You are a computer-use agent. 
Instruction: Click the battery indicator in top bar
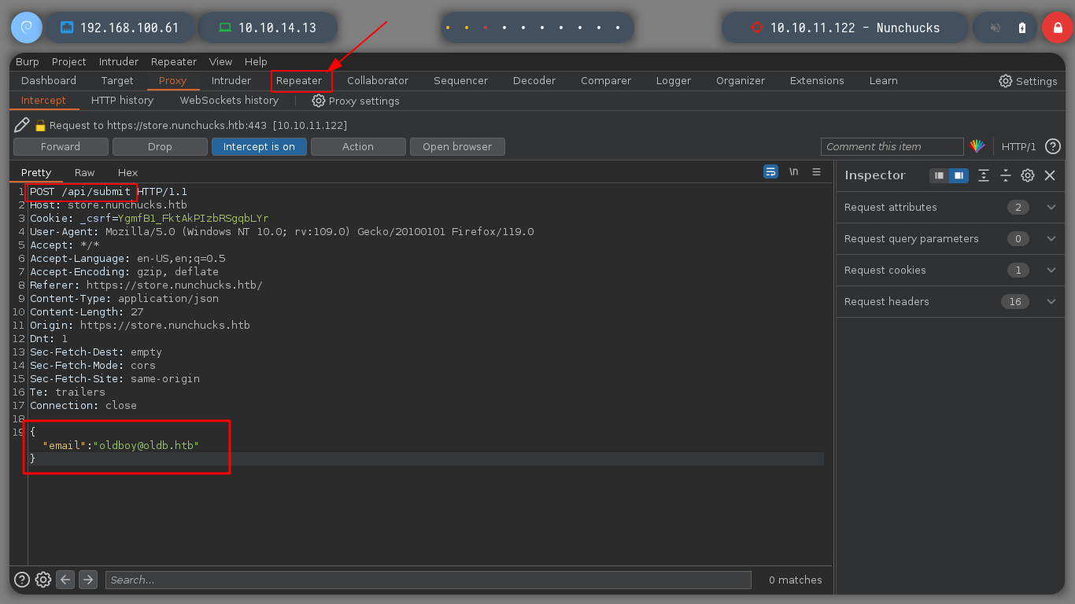point(1022,28)
